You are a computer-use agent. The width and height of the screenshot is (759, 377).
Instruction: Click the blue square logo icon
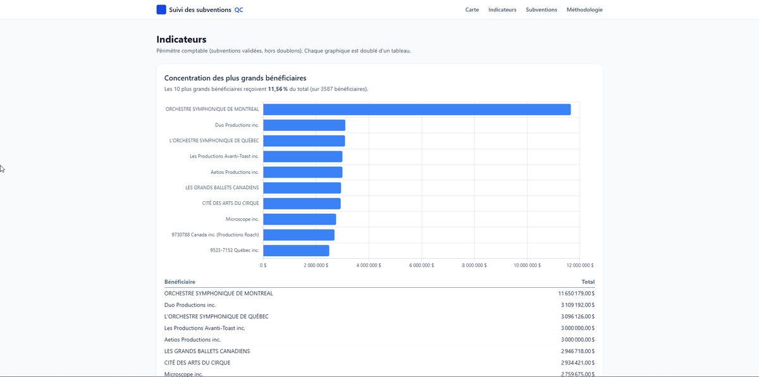tap(161, 9)
